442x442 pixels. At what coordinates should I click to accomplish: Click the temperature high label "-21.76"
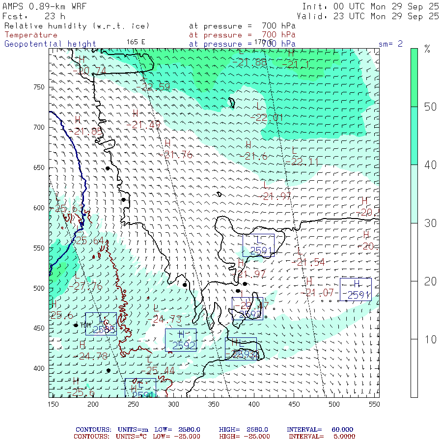pos(176,155)
